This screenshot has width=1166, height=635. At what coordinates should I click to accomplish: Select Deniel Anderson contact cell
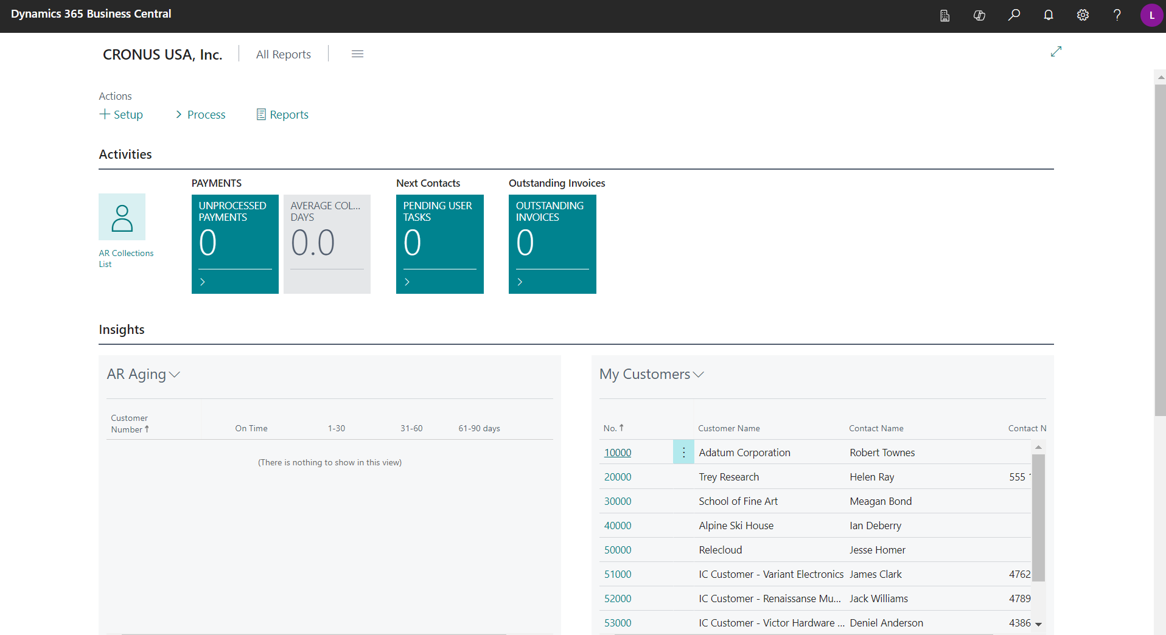coord(886,623)
